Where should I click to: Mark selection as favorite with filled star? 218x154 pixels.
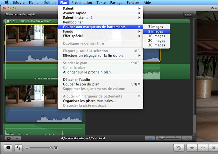point(192,148)
